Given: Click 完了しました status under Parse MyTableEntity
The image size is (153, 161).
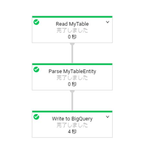Looking at the screenshot, I should click(x=72, y=78).
